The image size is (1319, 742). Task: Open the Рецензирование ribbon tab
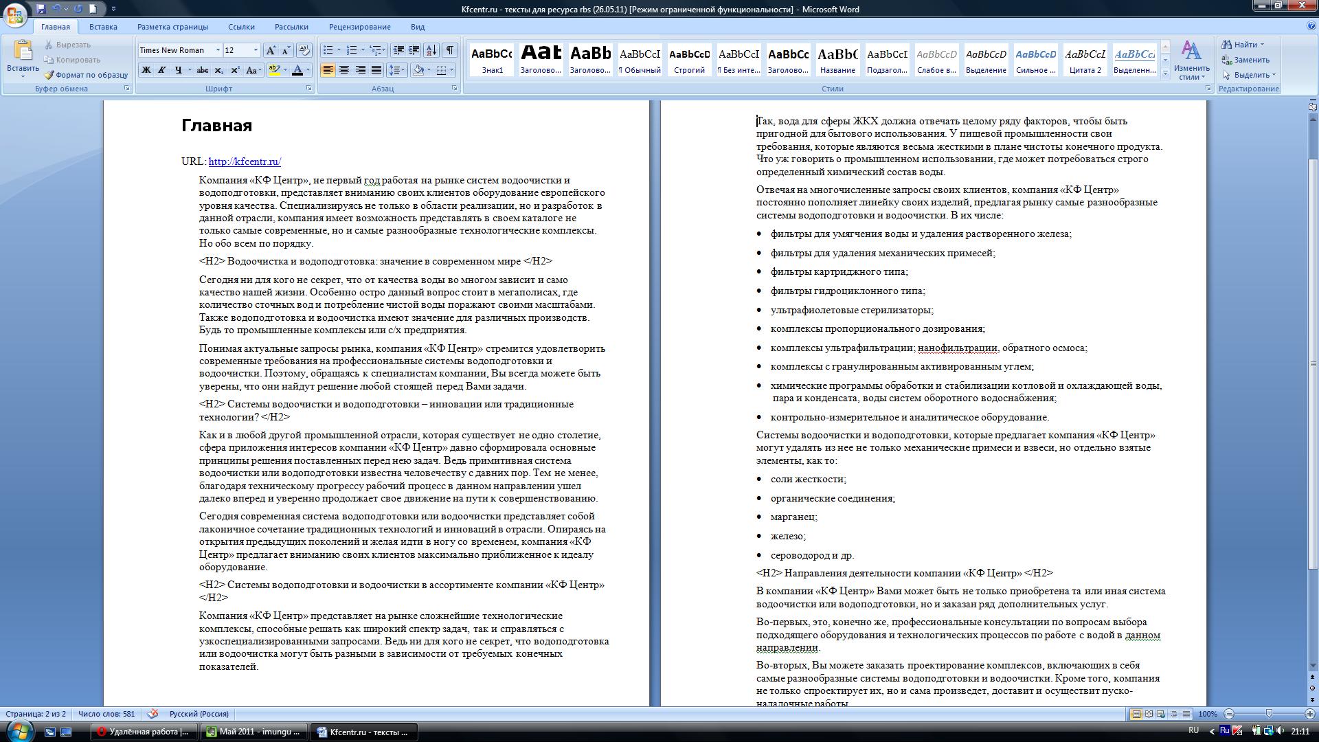point(359,27)
